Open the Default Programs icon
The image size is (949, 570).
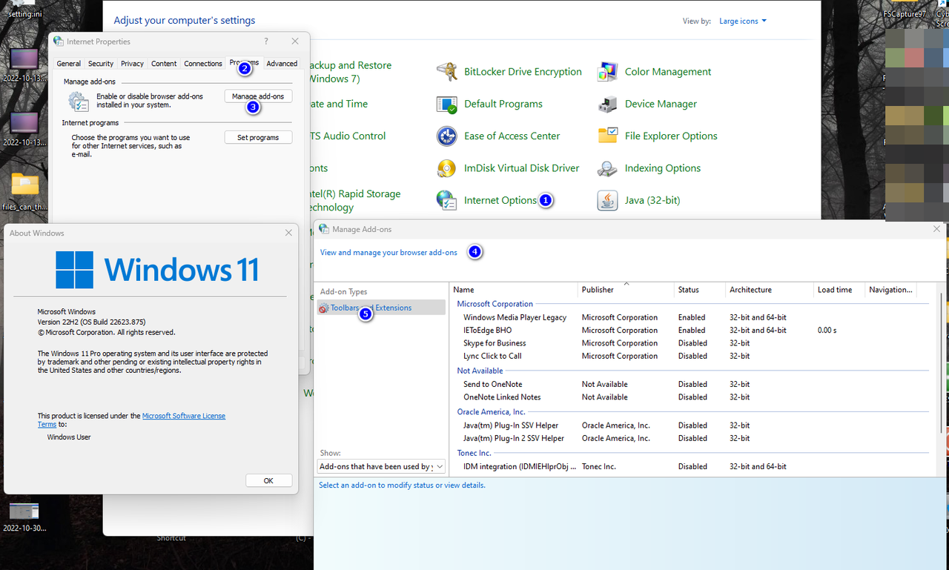pyautogui.click(x=447, y=104)
